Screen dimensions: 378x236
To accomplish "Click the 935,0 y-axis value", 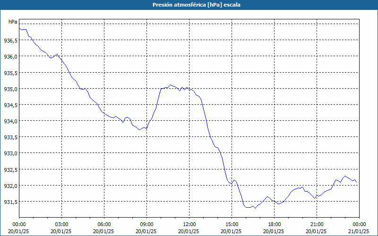I will [x=10, y=89].
